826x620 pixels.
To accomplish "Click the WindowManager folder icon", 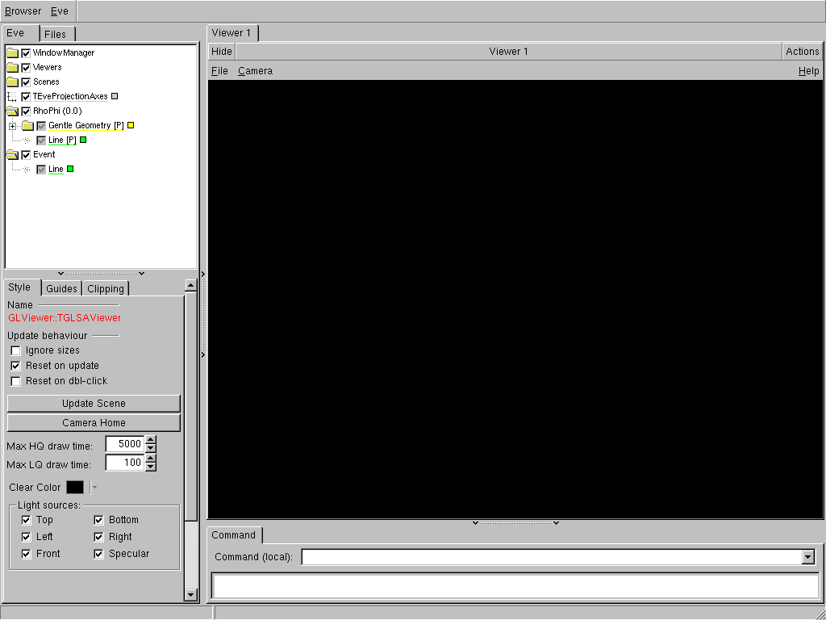I will click(x=12, y=53).
